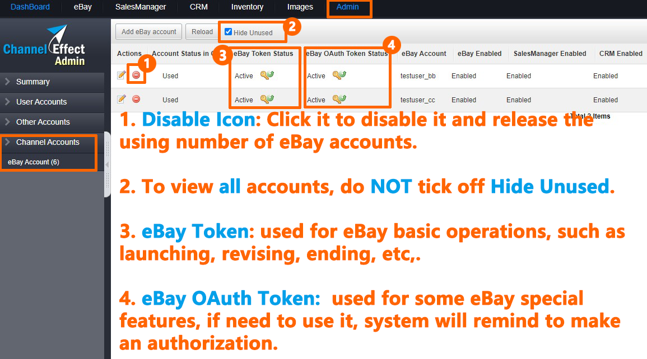The image size is (647, 359).
Task: Switch to the Images tab
Action: [x=300, y=7]
